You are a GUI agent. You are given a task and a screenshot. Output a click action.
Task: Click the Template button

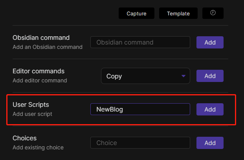click(178, 13)
